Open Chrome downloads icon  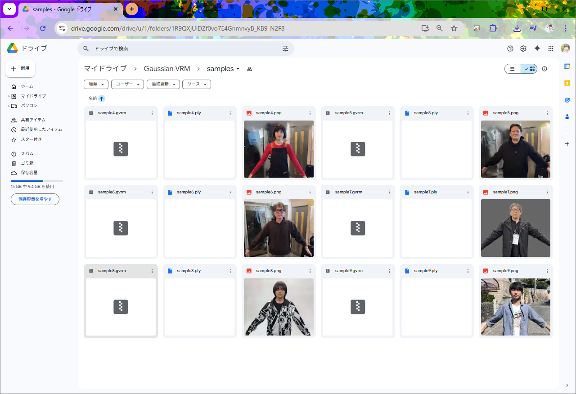[x=517, y=28]
